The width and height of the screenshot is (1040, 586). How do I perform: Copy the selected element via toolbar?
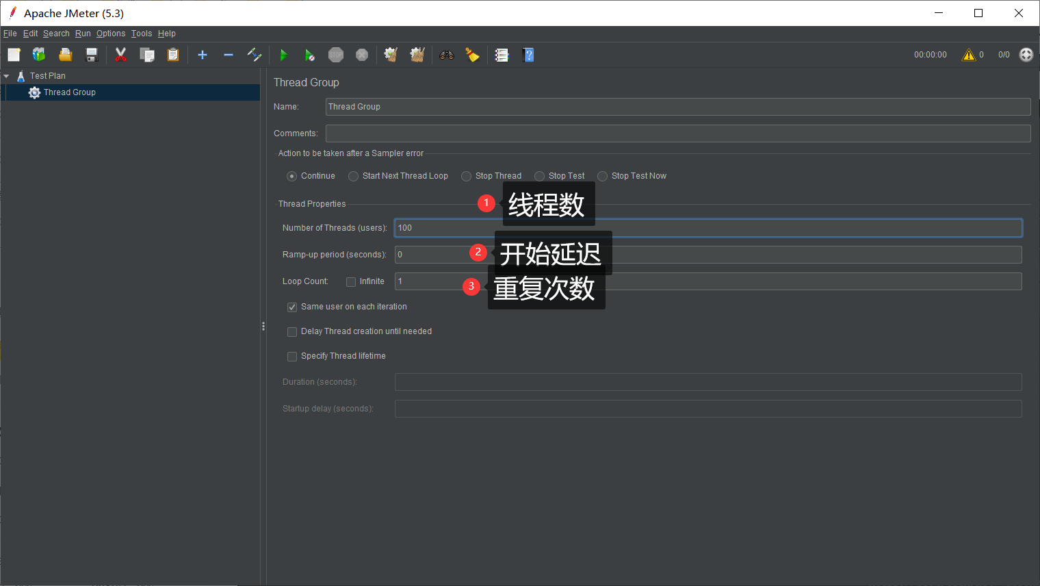click(147, 55)
